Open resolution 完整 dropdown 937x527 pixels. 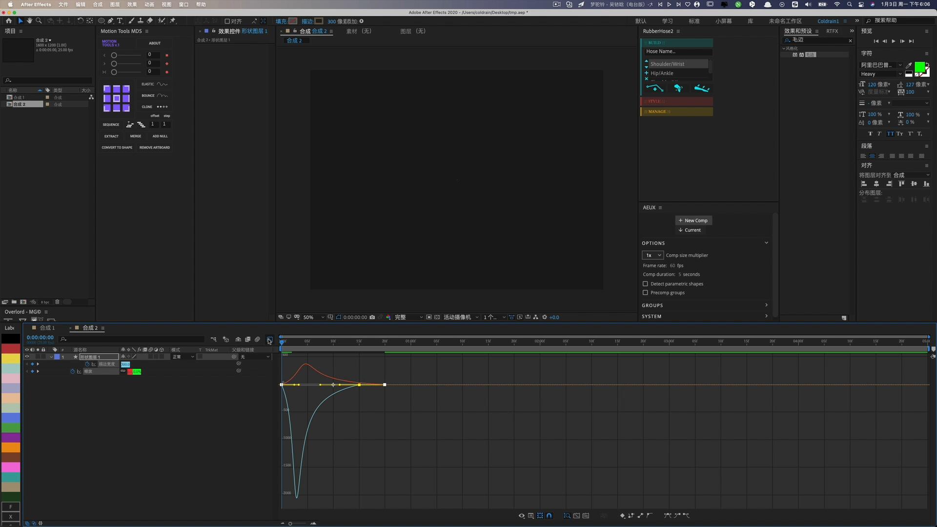(x=408, y=317)
